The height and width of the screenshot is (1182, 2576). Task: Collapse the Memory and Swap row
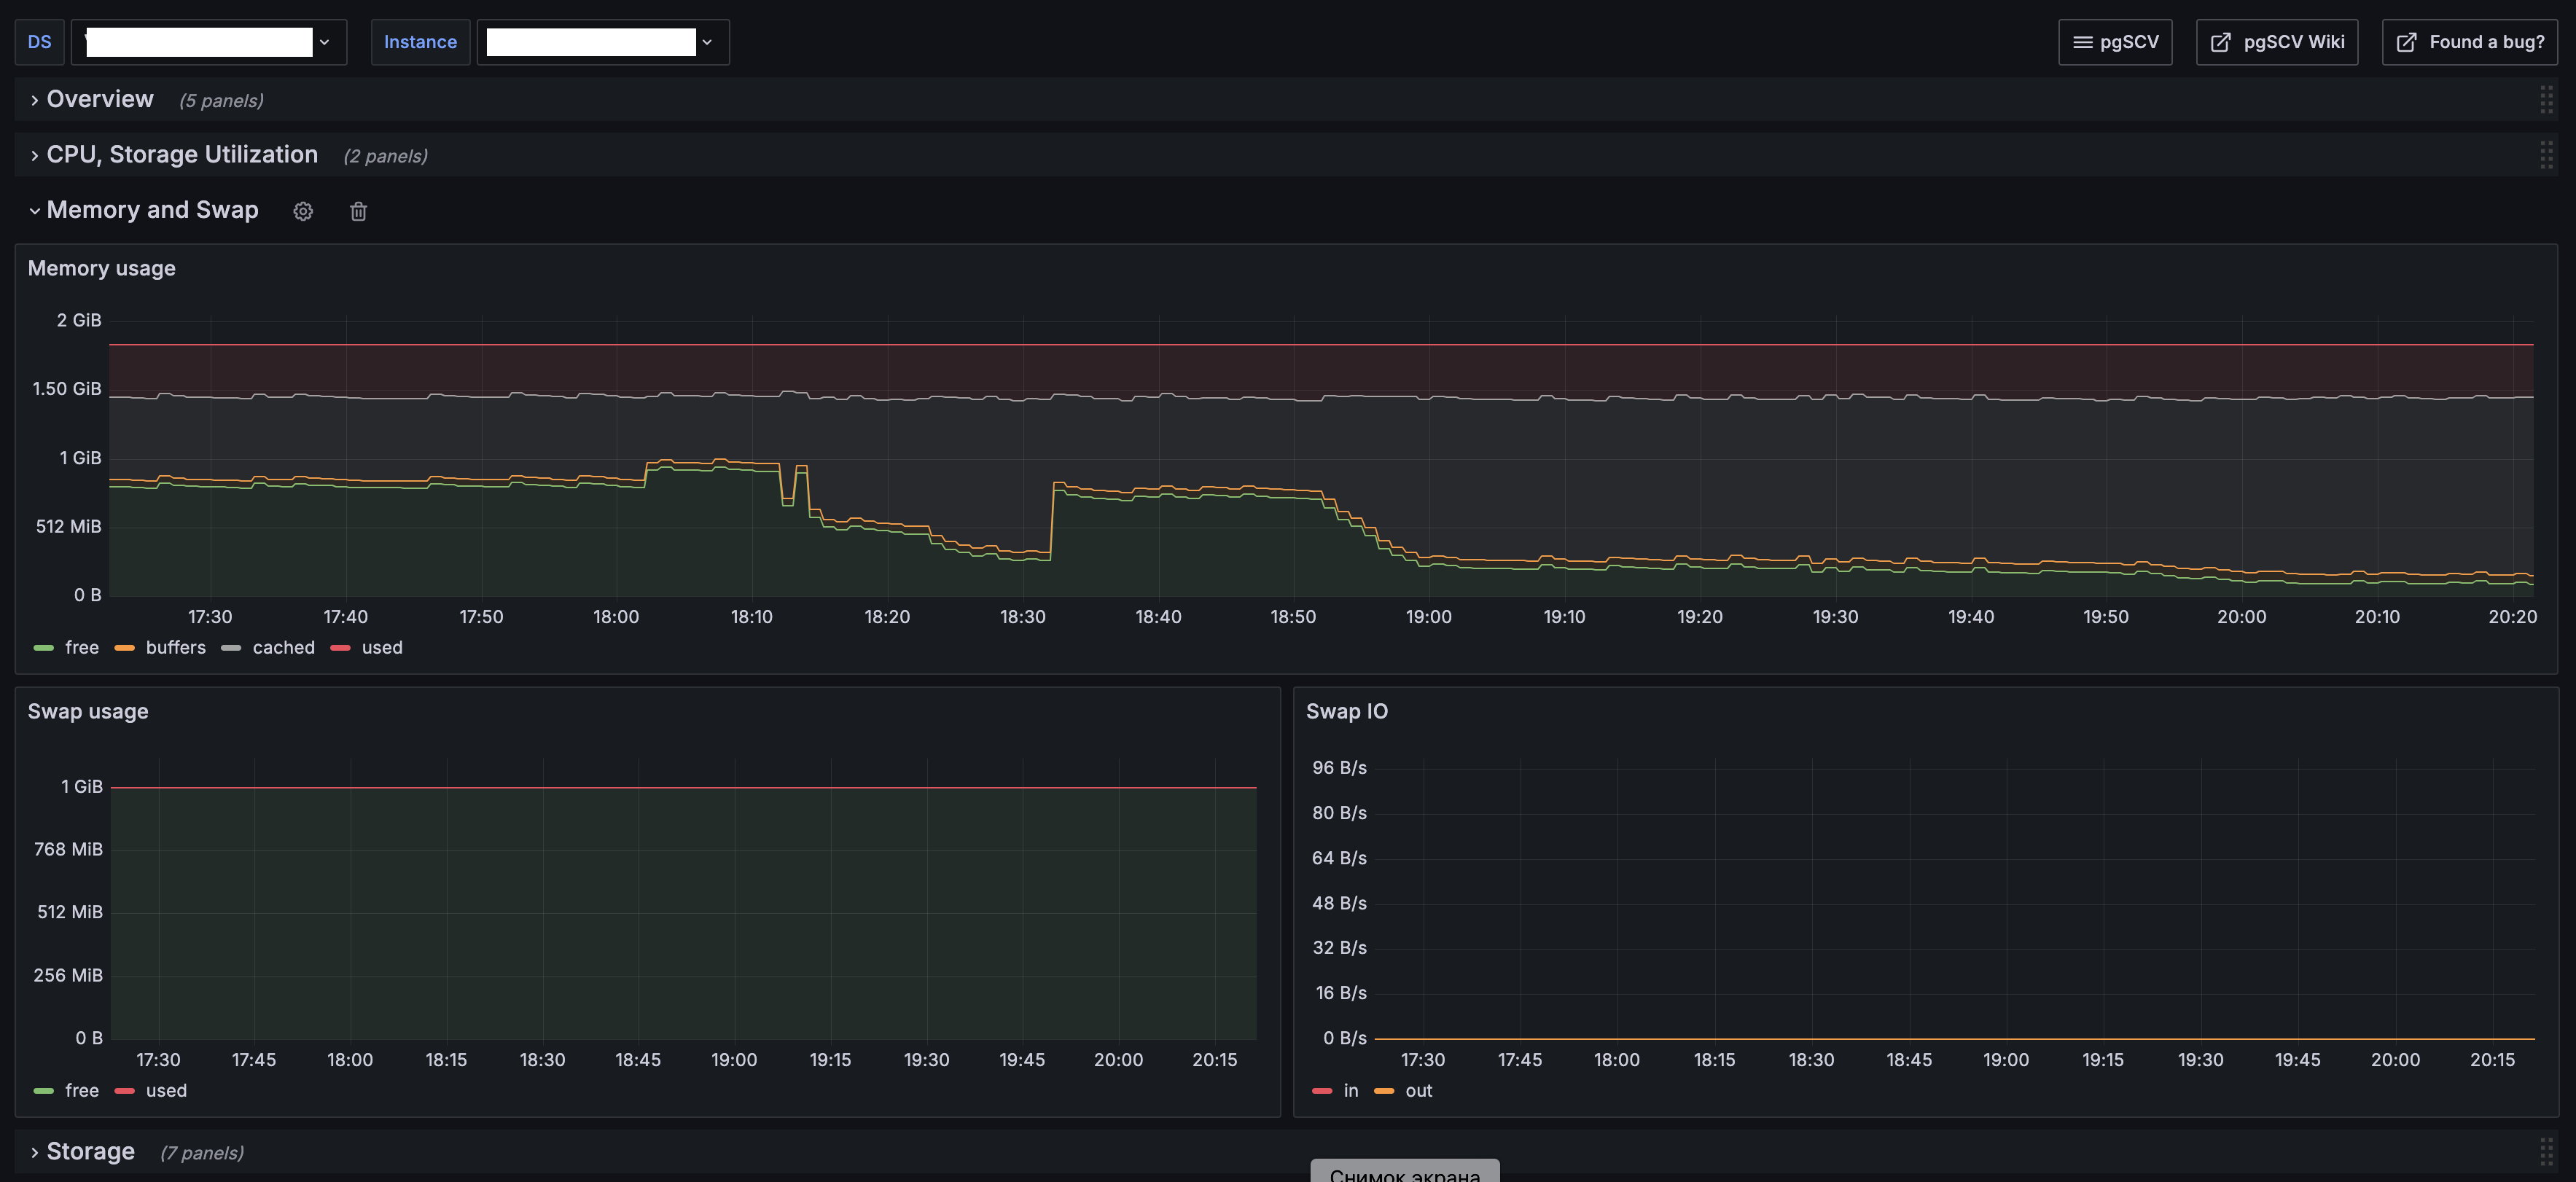click(151, 210)
